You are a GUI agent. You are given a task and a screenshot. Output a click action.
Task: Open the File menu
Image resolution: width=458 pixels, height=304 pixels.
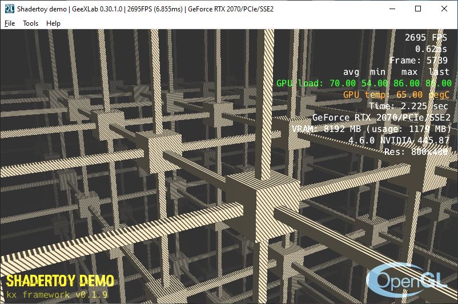pyautogui.click(x=10, y=23)
